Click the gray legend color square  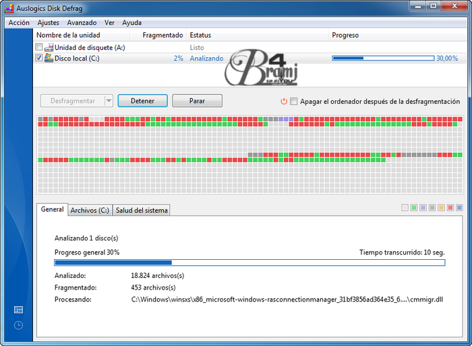point(432,207)
